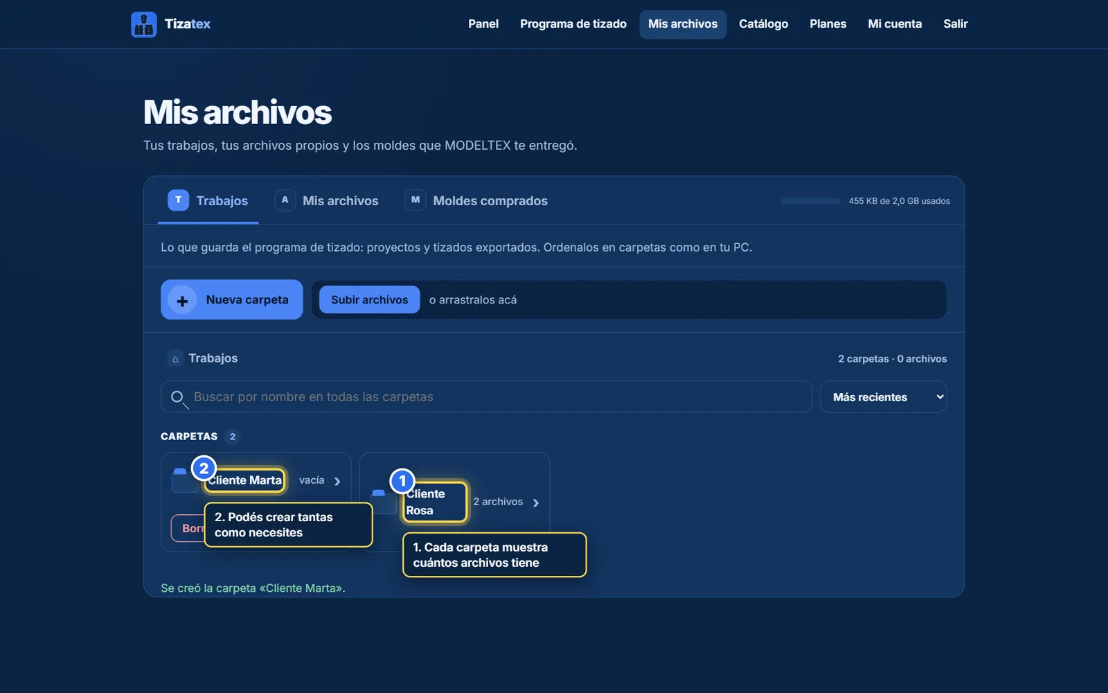
Task: Create a Nueva carpeta
Action: pyautogui.click(x=232, y=299)
